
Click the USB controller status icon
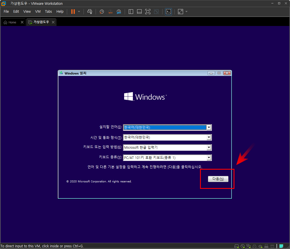click(x=266, y=246)
